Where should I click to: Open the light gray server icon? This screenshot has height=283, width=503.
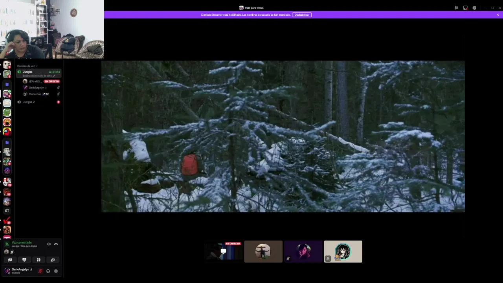7,103
